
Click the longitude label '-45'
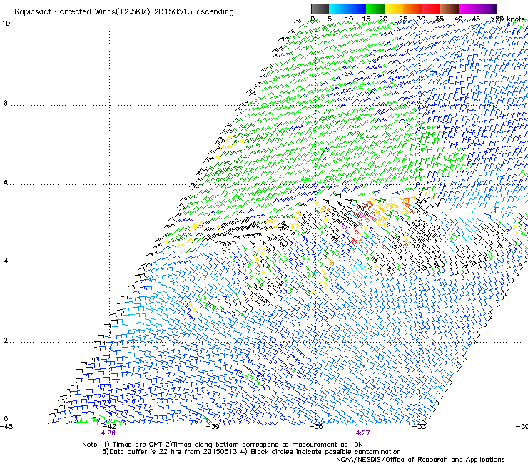(6, 427)
